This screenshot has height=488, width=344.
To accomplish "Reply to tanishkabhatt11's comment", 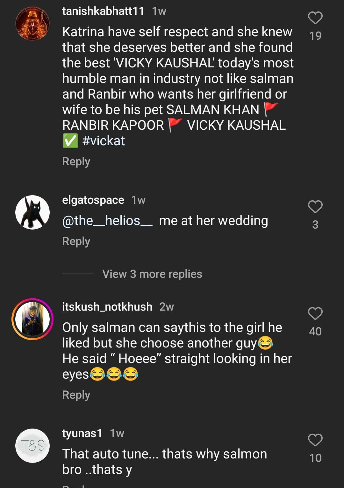I will click(x=76, y=162).
